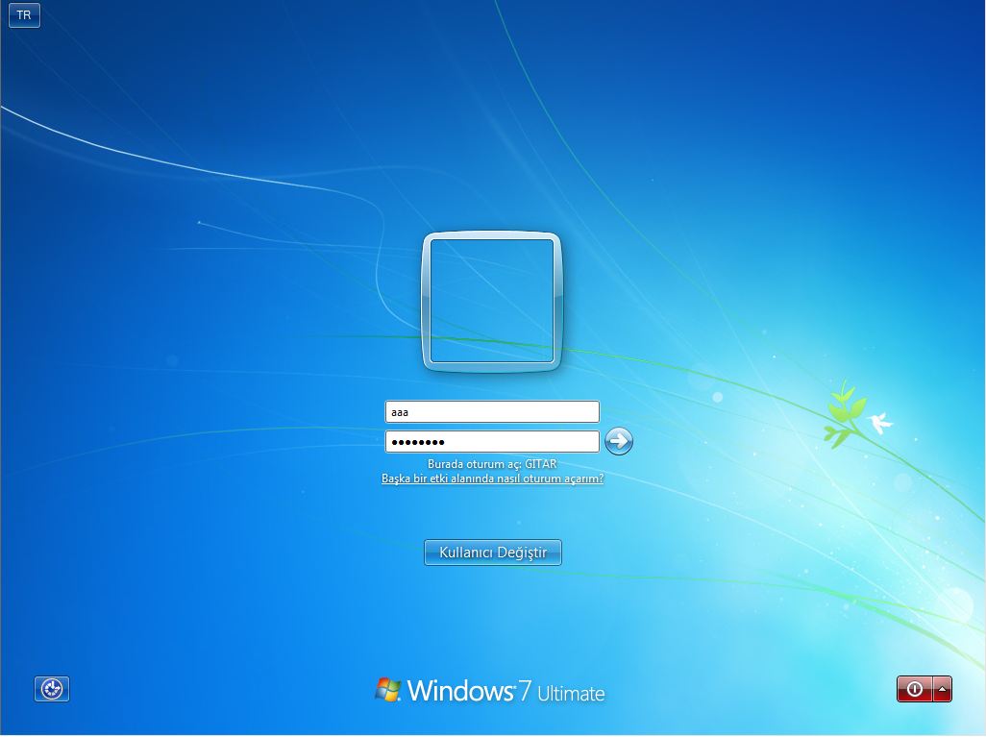986x737 pixels.
Task: Click the 'Burada oturum aç: GITAR' text
Action: [x=492, y=462]
